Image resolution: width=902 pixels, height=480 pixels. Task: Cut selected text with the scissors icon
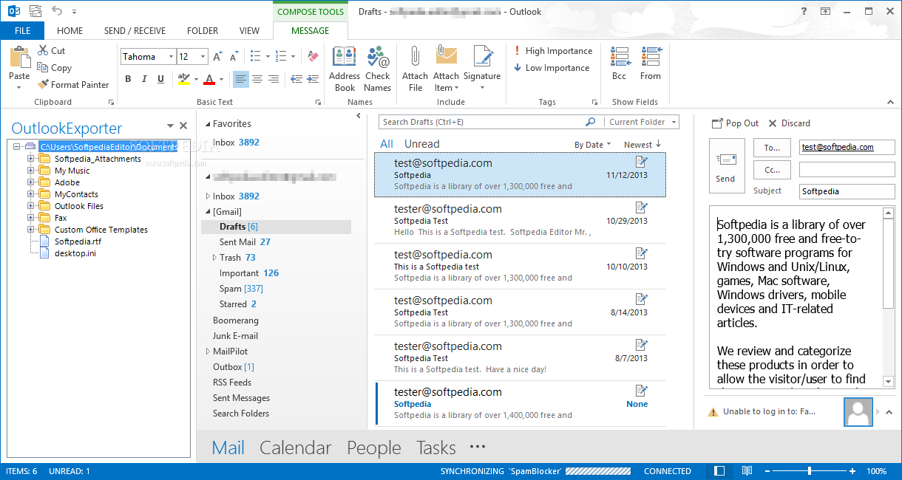click(x=52, y=51)
